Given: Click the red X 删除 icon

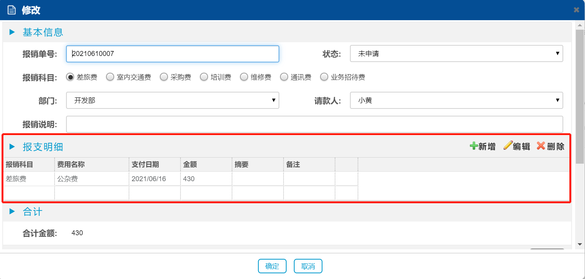Looking at the screenshot, I should click(x=541, y=146).
